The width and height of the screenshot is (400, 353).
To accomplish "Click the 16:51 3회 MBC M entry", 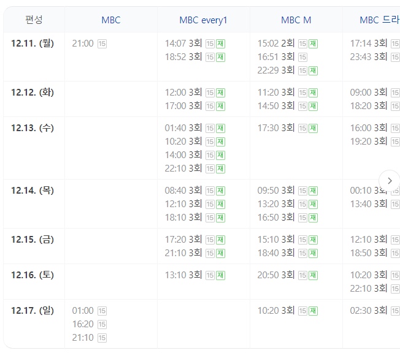I will (x=276, y=57).
